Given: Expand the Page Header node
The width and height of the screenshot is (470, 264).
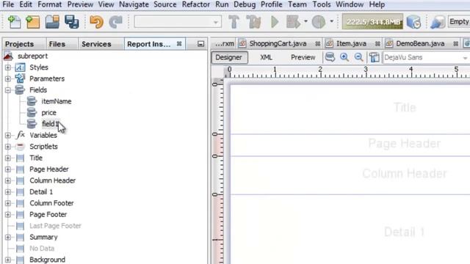Looking at the screenshot, I should click(x=8, y=169).
